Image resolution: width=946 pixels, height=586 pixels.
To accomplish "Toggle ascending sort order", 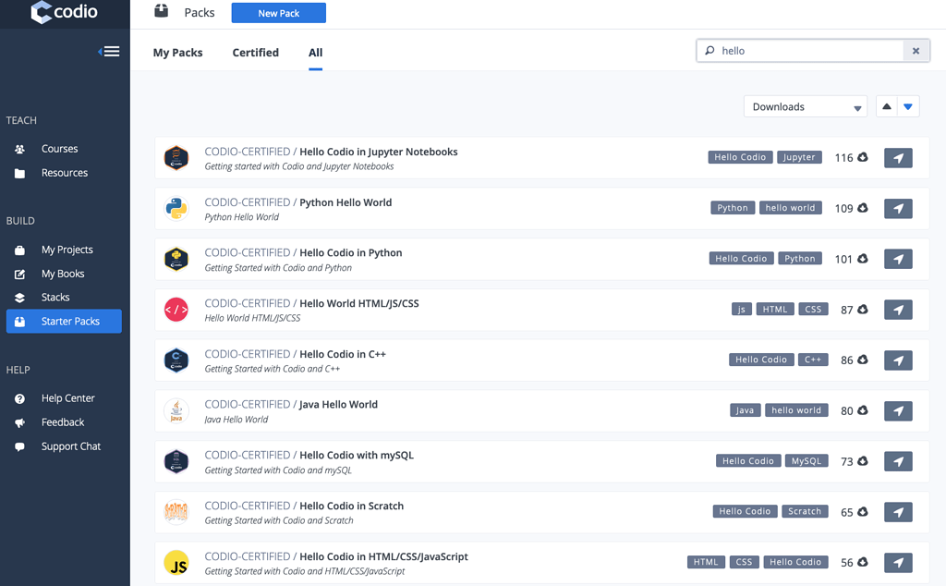I will [886, 106].
